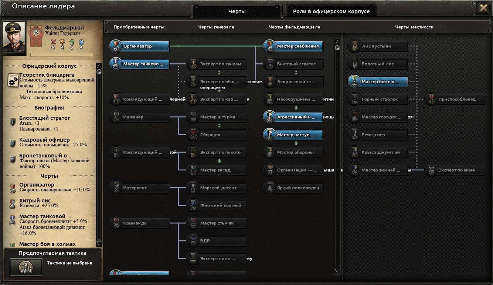493x285 pixels.
Task: Click the Черты местности column header
Action: [x=414, y=27]
